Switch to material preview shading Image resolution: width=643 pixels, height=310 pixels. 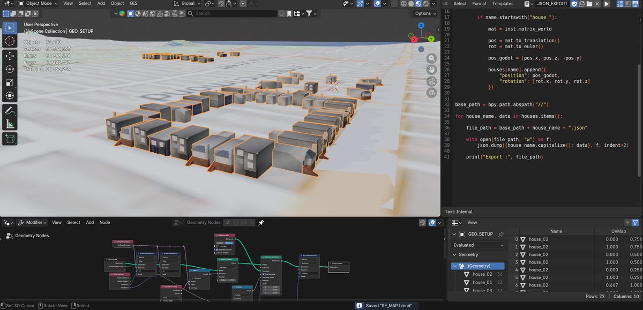coord(418,4)
